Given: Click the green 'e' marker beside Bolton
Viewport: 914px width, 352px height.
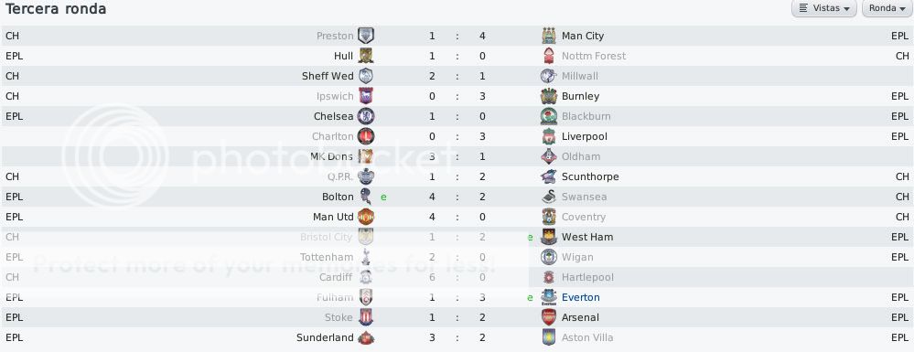Looking at the screenshot, I should [x=383, y=197].
